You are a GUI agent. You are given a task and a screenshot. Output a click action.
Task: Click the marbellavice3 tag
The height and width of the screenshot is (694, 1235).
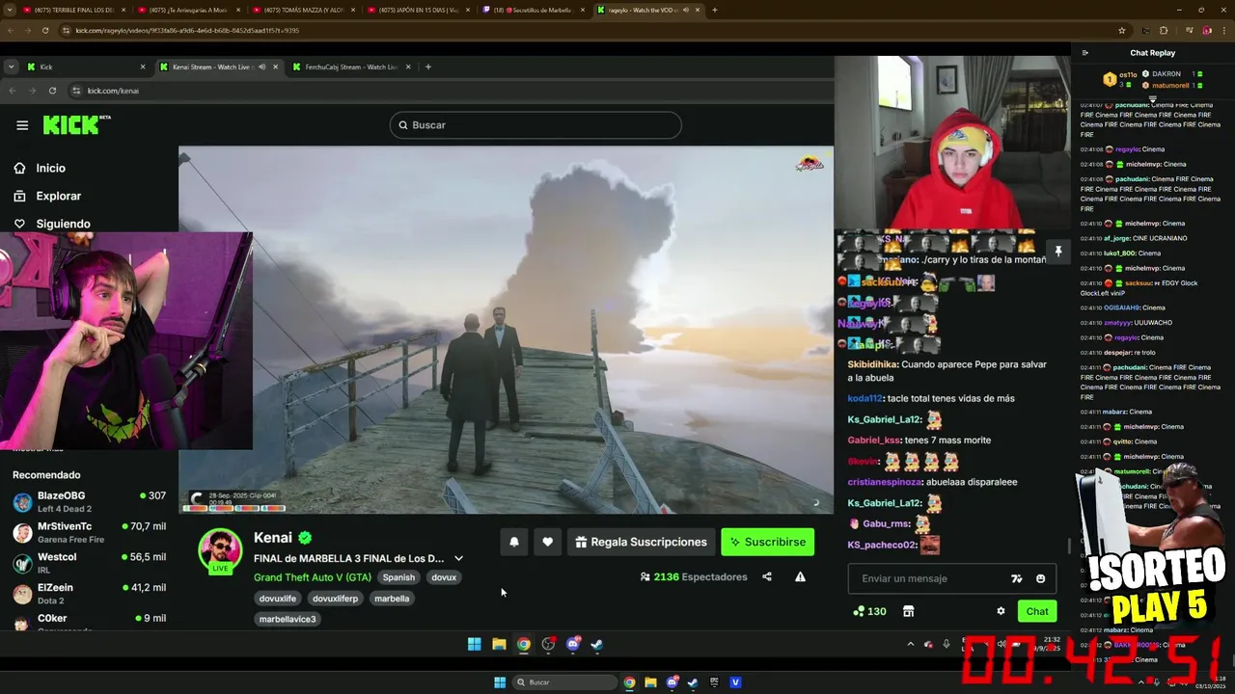(x=288, y=619)
